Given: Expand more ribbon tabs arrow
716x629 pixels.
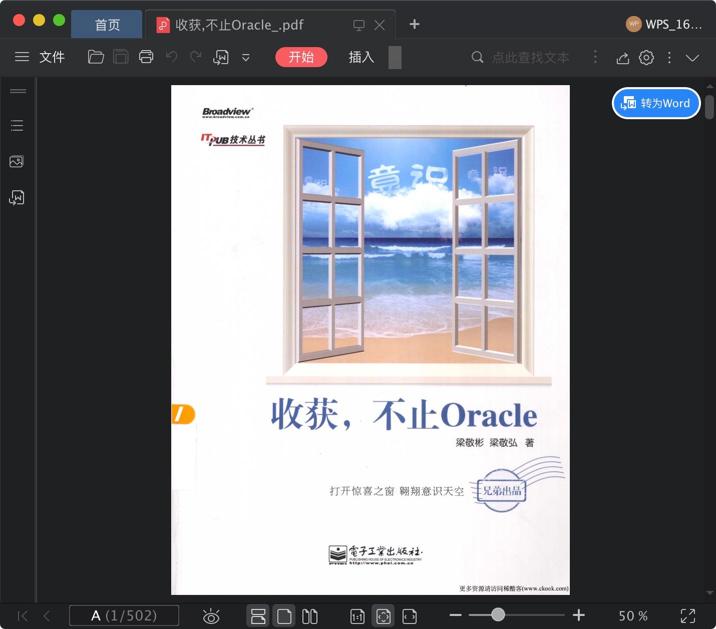Looking at the screenshot, I should pyautogui.click(x=395, y=57).
